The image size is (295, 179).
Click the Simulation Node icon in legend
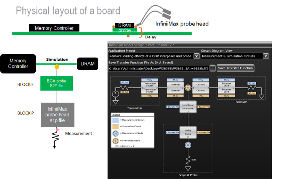tap(115, 141)
